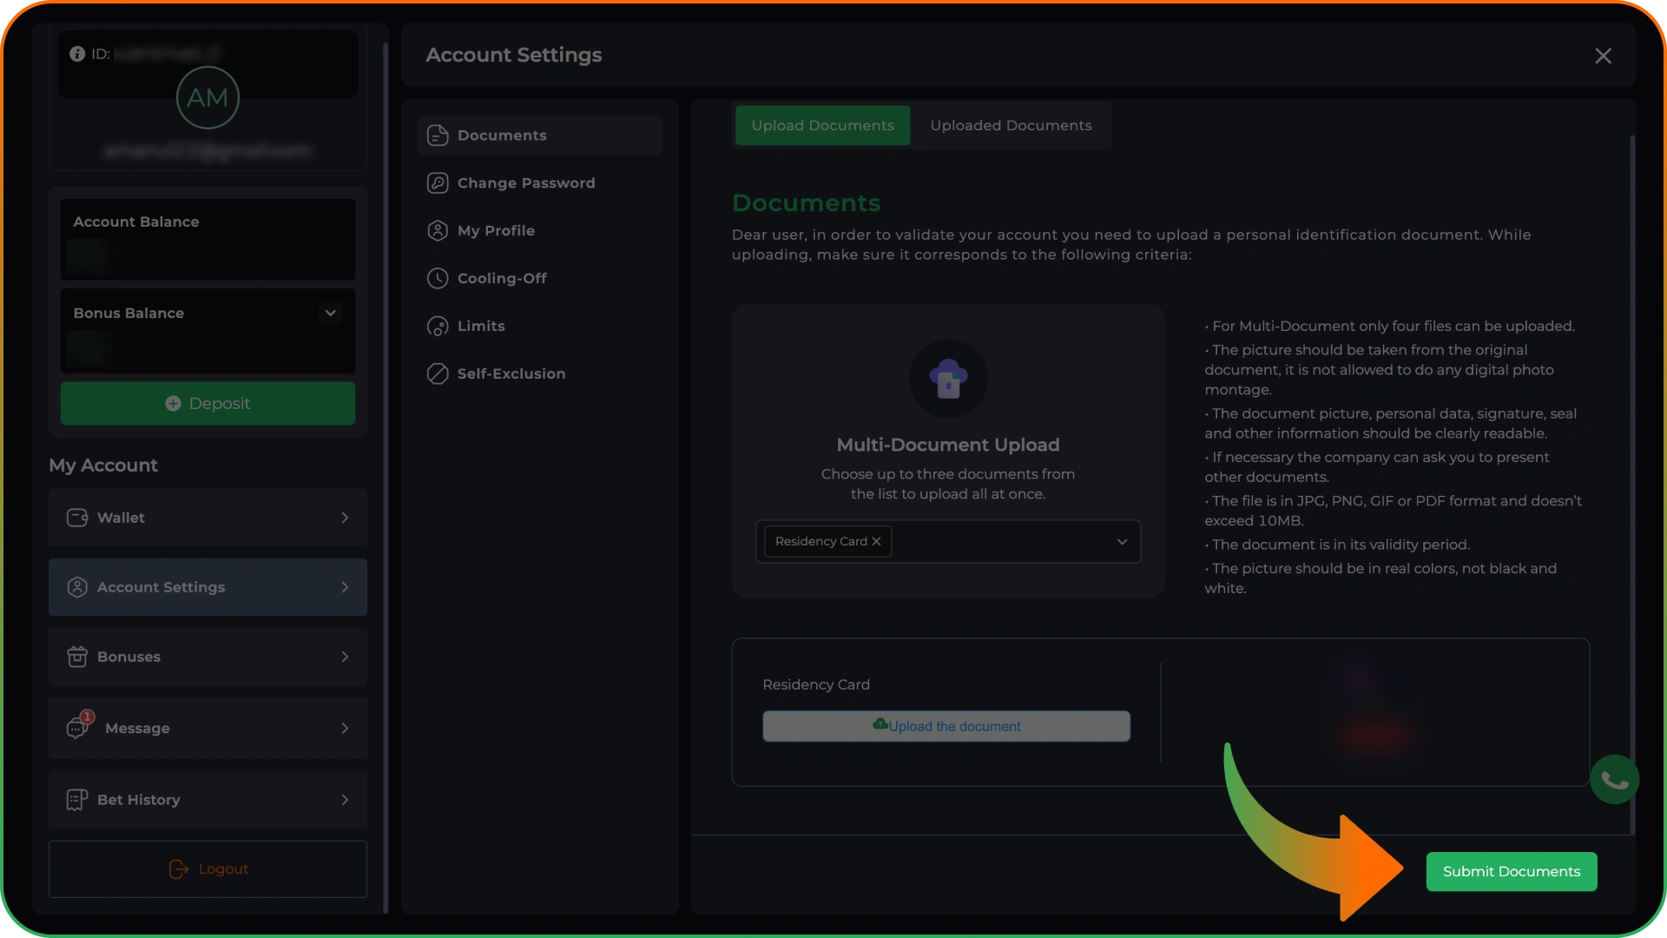Open Bet History page
Screen dimensions: 1667x938
[208, 800]
